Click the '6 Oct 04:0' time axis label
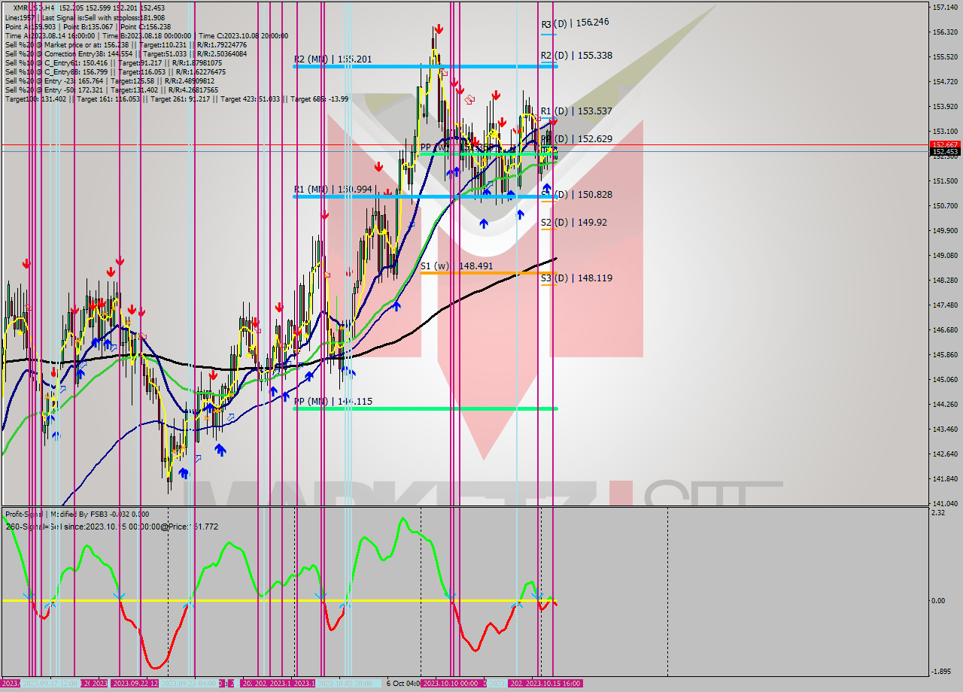The image size is (963, 692). 403,683
